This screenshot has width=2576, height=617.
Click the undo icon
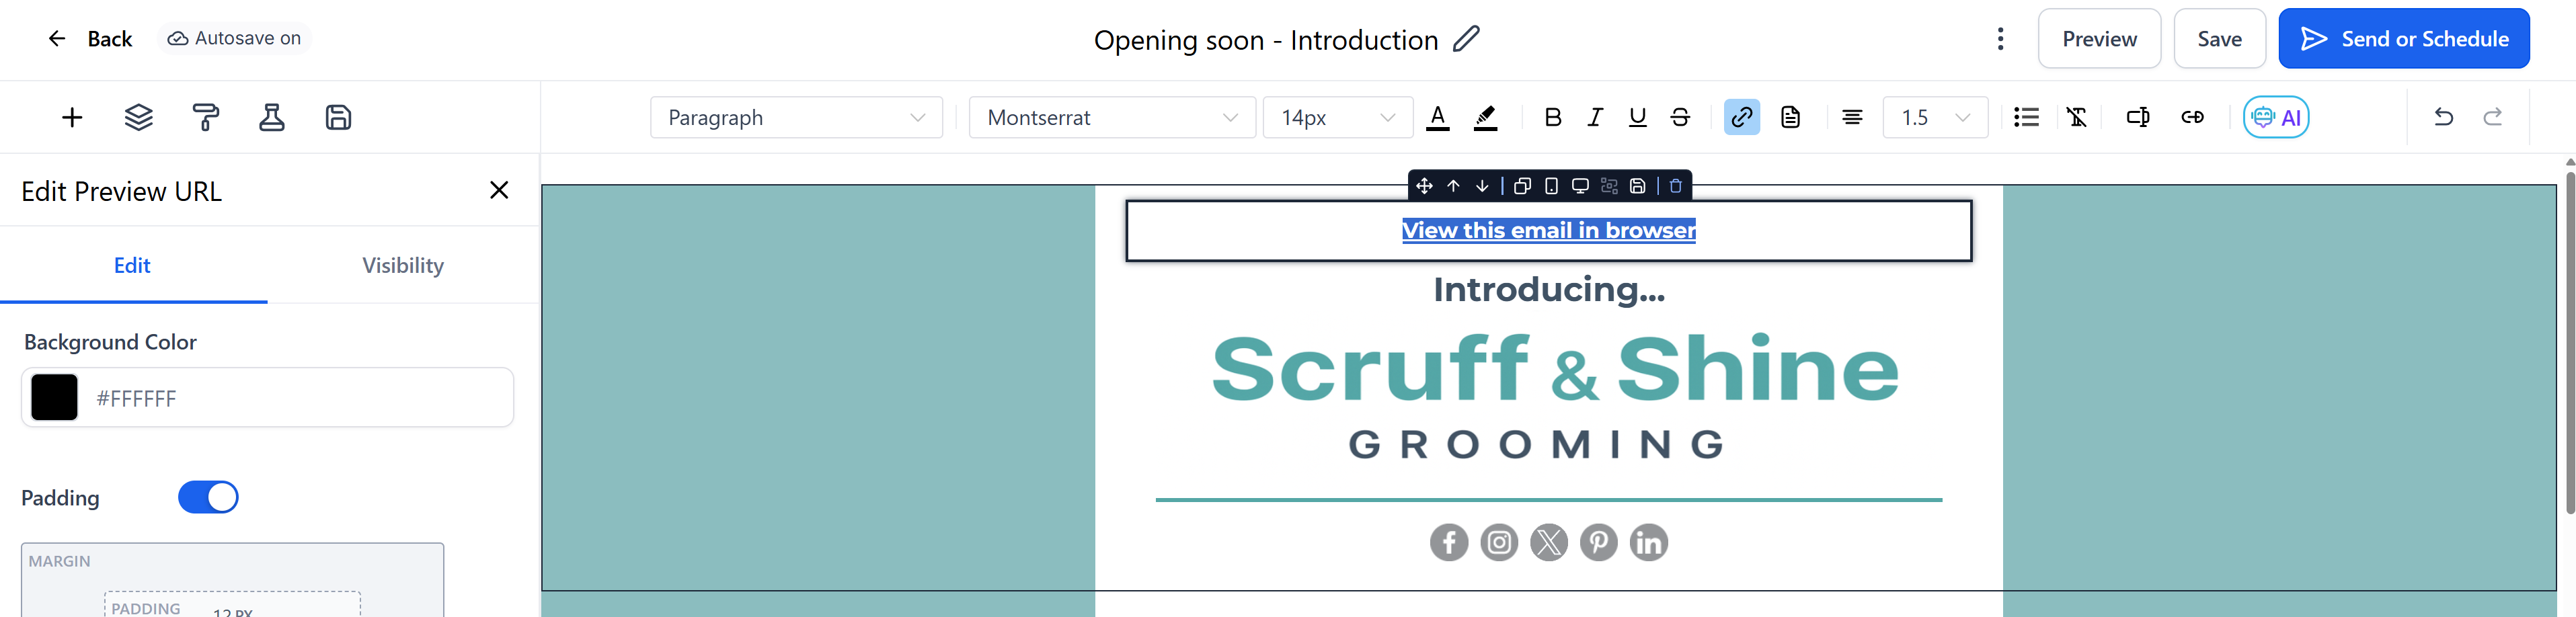(x=2443, y=117)
